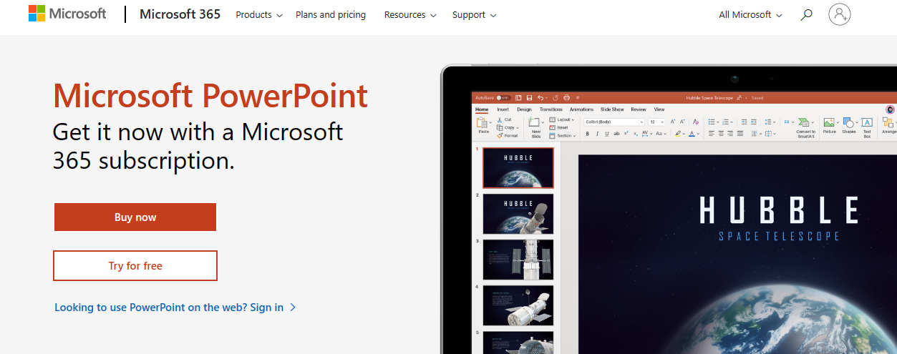897x354 pixels.
Task: Click align left icon in preview ribbon
Action: click(x=712, y=134)
